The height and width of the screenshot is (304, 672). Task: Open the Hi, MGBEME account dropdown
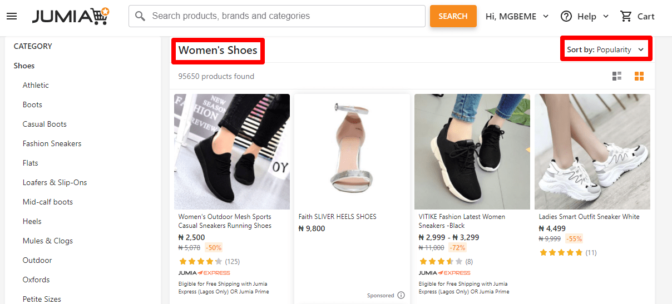click(517, 17)
